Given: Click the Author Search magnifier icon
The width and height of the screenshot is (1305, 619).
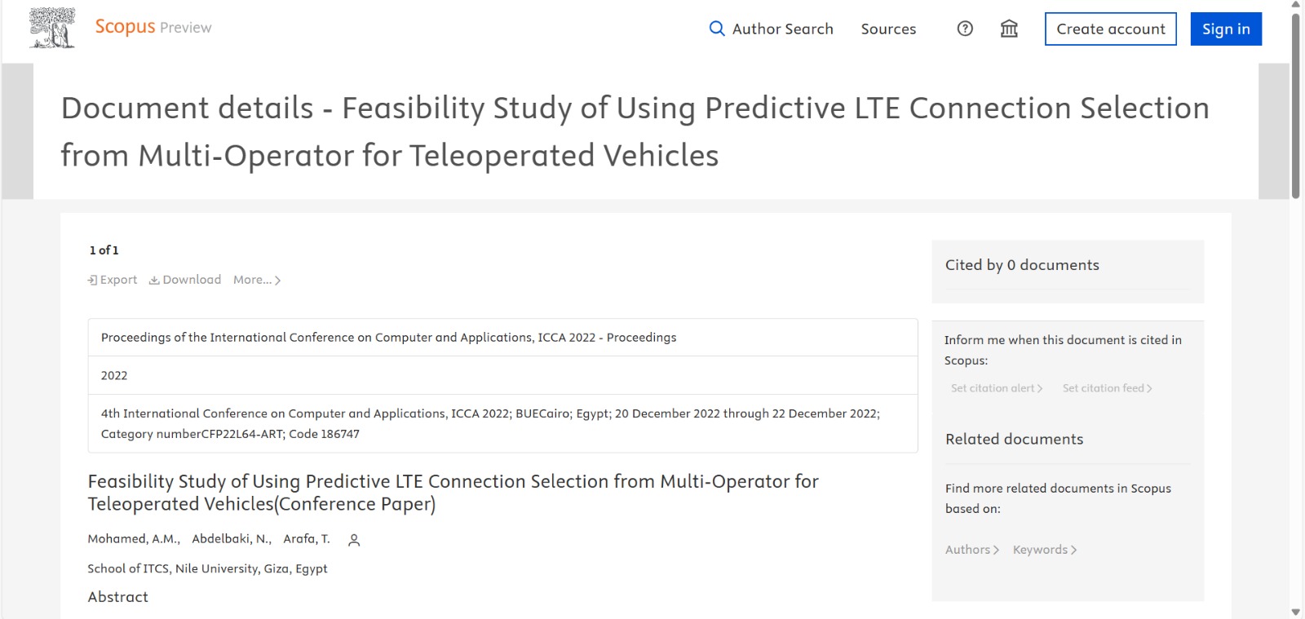Looking at the screenshot, I should click(x=717, y=29).
